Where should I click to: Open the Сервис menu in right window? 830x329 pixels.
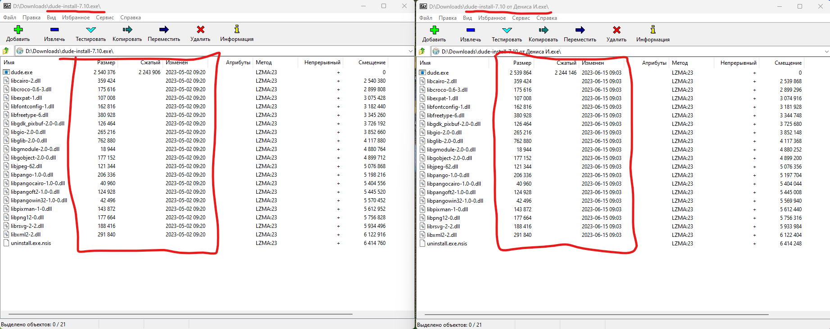(521, 18)
